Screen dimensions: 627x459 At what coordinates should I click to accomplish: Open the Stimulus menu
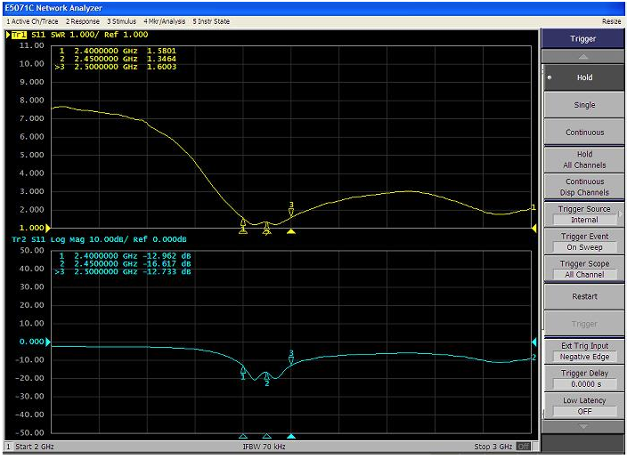122,20
